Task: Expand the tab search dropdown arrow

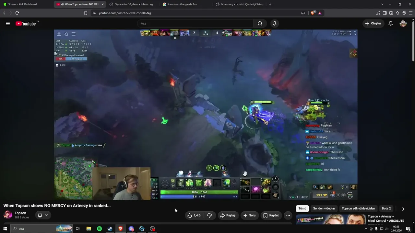Action: [382, 4]
